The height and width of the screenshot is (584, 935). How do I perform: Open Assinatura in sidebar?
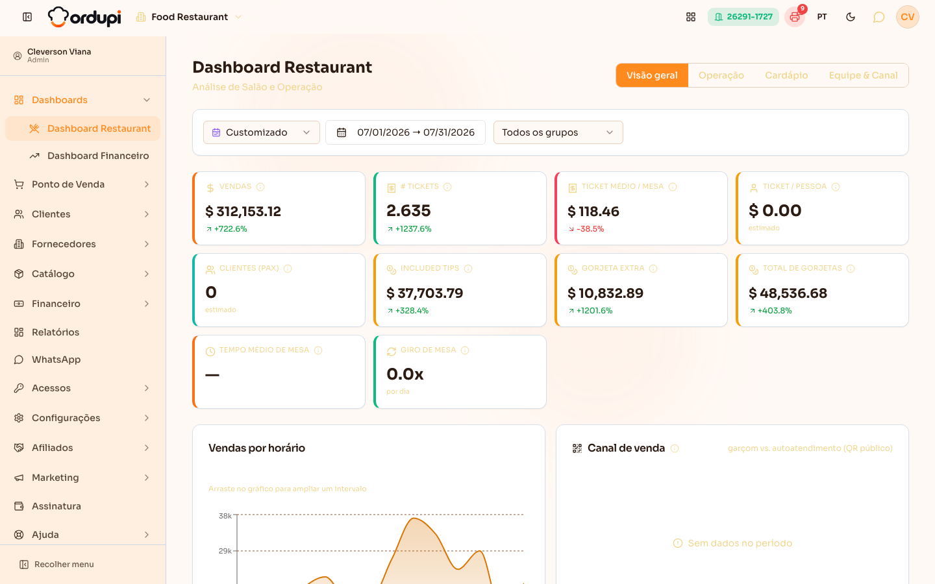(82, 506)
